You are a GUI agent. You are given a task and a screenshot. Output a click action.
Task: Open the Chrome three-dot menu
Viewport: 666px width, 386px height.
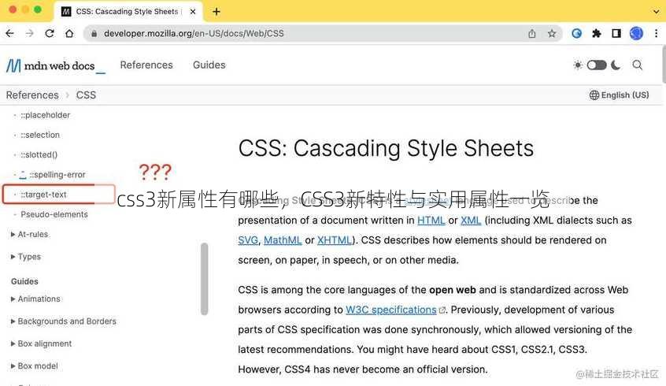point(657,33)
